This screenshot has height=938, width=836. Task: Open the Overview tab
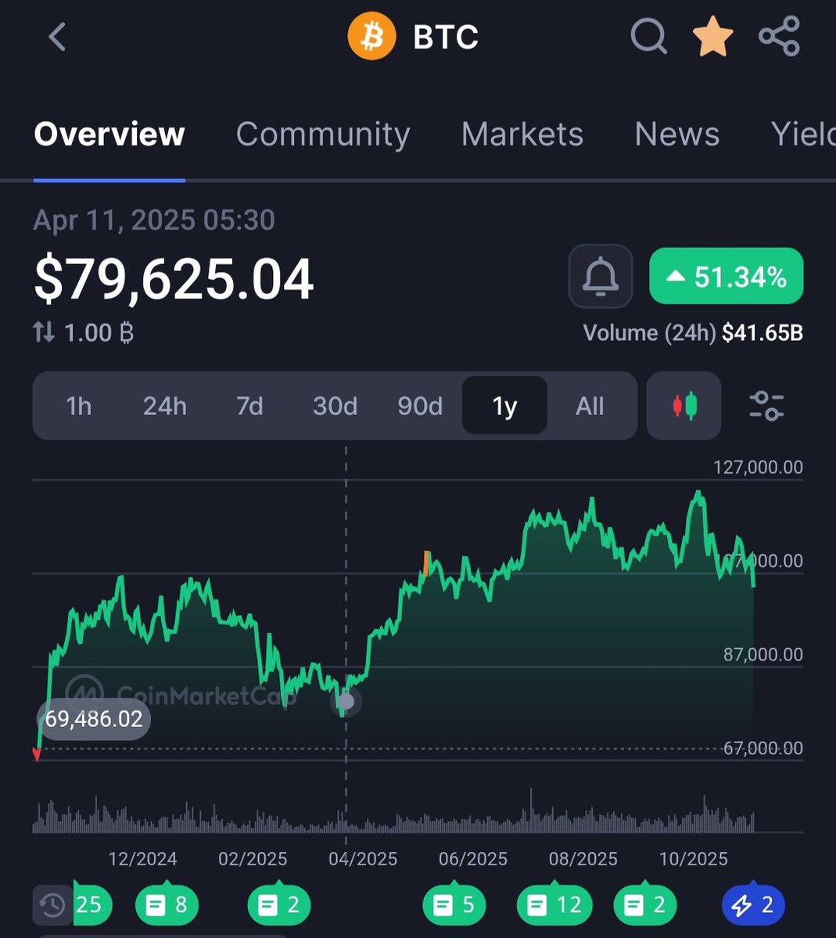point(109,134)
